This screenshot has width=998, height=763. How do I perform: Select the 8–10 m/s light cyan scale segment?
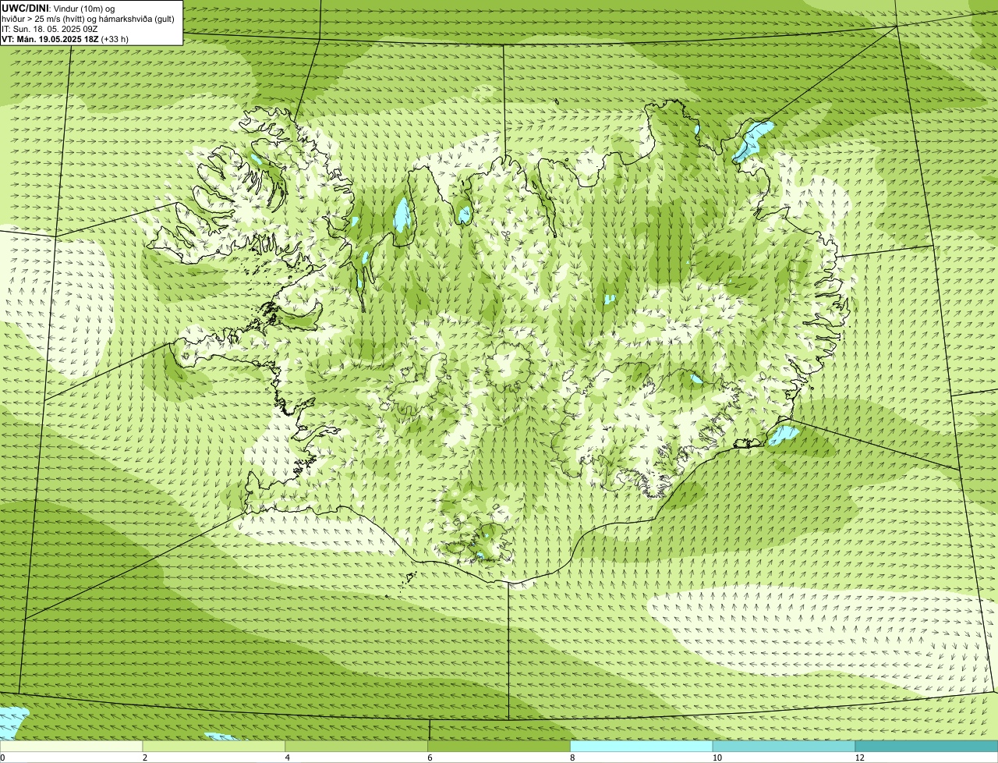642,746
